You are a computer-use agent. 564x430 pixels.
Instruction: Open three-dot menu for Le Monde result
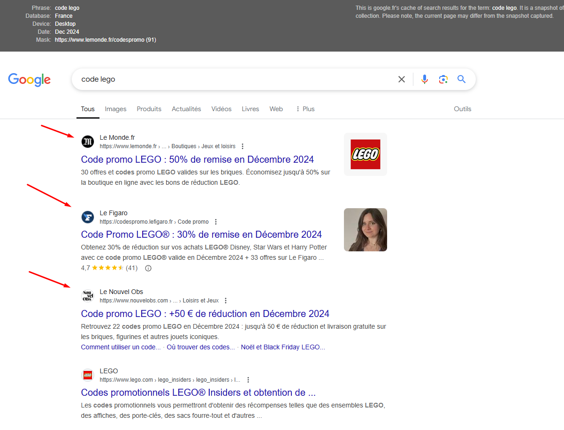point(243,146)
